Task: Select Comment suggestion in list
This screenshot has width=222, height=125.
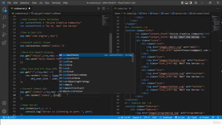Action: (x=96, y=85)
